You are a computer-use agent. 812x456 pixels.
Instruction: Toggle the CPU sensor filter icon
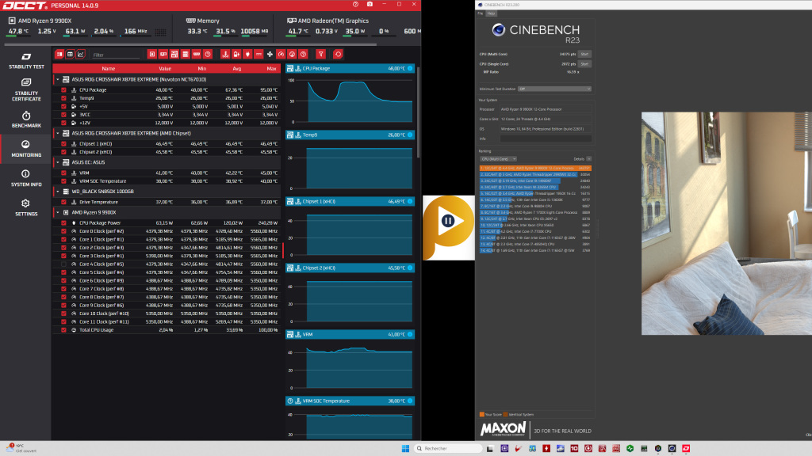tap(151, 55)
